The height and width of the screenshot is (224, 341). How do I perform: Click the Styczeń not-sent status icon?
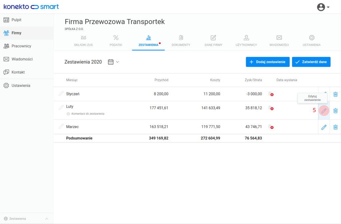[271, 94]
